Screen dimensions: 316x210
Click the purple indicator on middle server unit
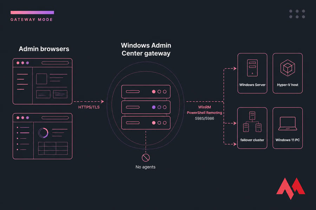pyautogui.click(x=153, y=107)
